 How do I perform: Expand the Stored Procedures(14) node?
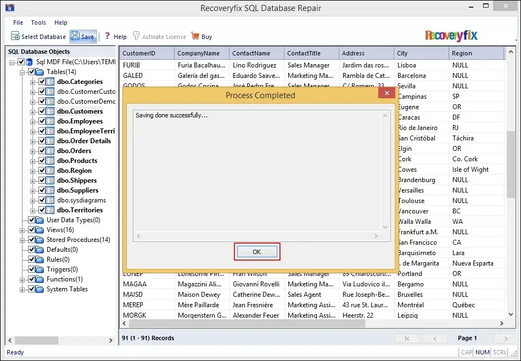coord(23,240)
